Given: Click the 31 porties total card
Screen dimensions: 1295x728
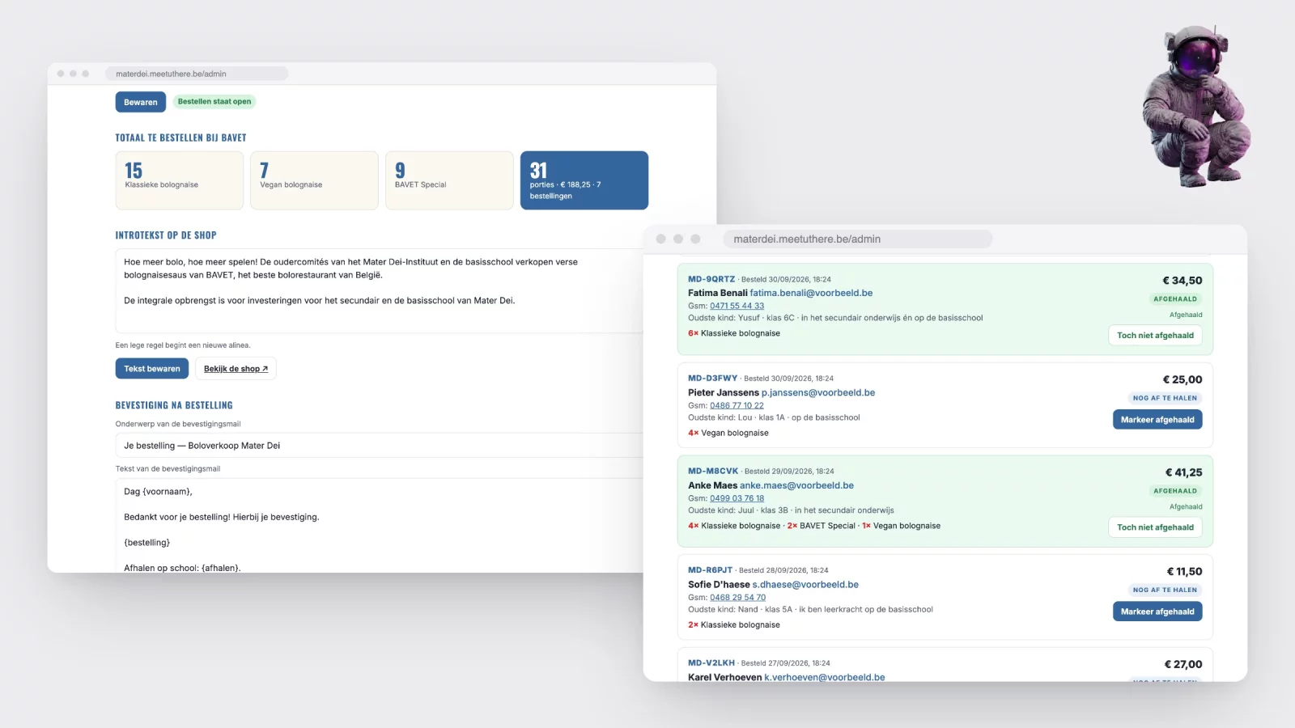Looking at the screenshot, I should pos(584,180).
